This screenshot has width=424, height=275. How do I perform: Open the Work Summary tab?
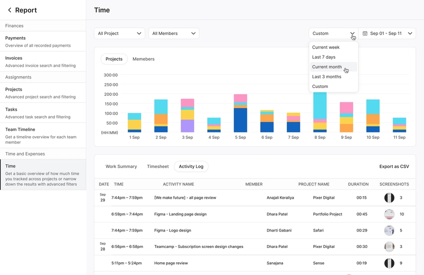click(x=121, y=166)
